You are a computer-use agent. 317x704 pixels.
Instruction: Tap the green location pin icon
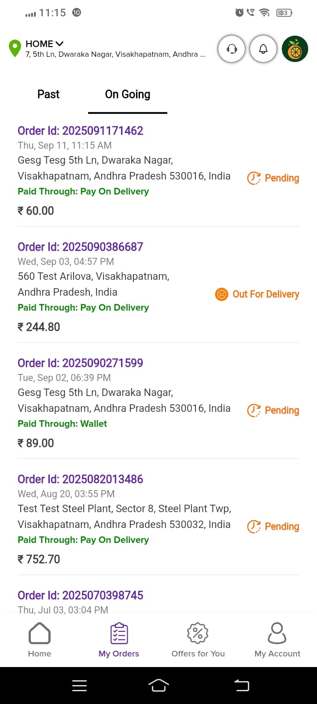15,48
